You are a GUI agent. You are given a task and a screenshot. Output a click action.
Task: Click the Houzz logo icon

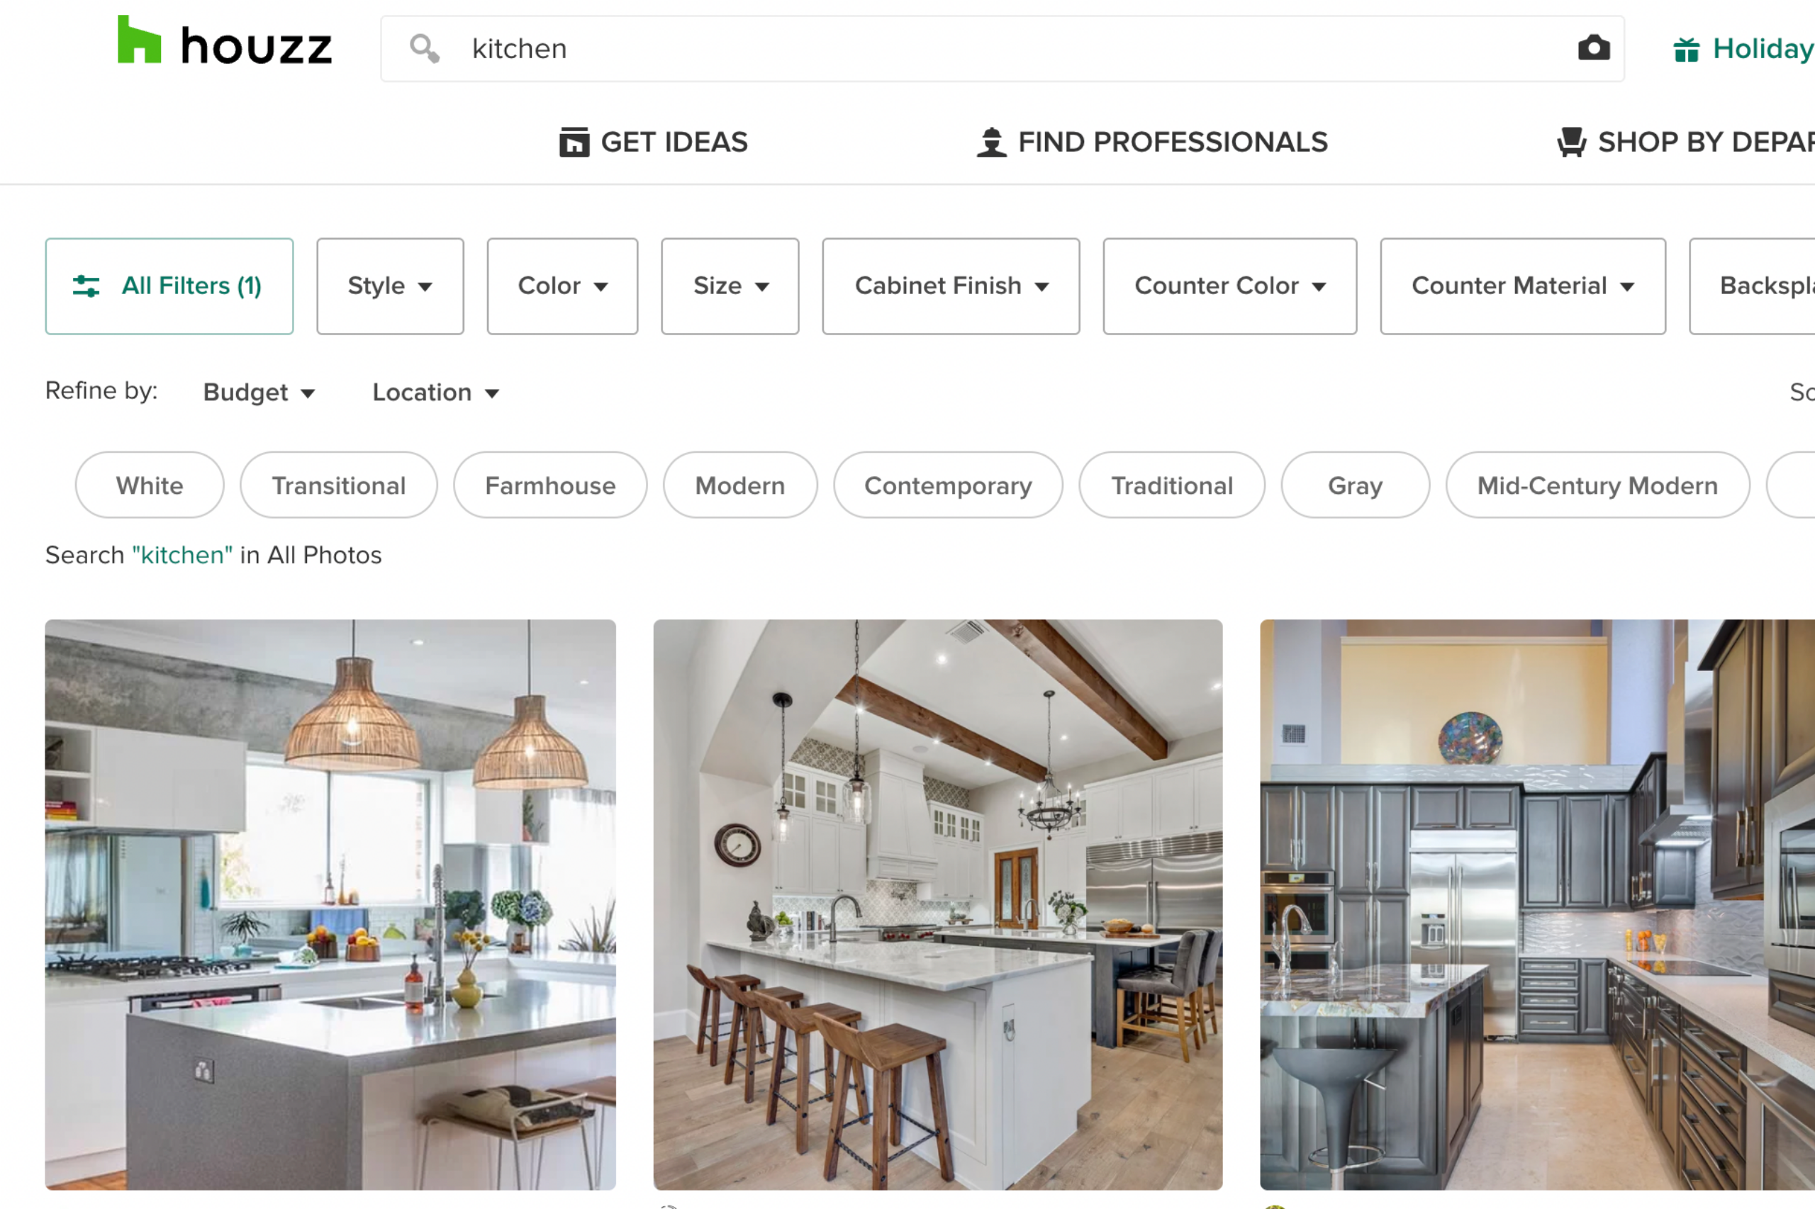[139, 40]
